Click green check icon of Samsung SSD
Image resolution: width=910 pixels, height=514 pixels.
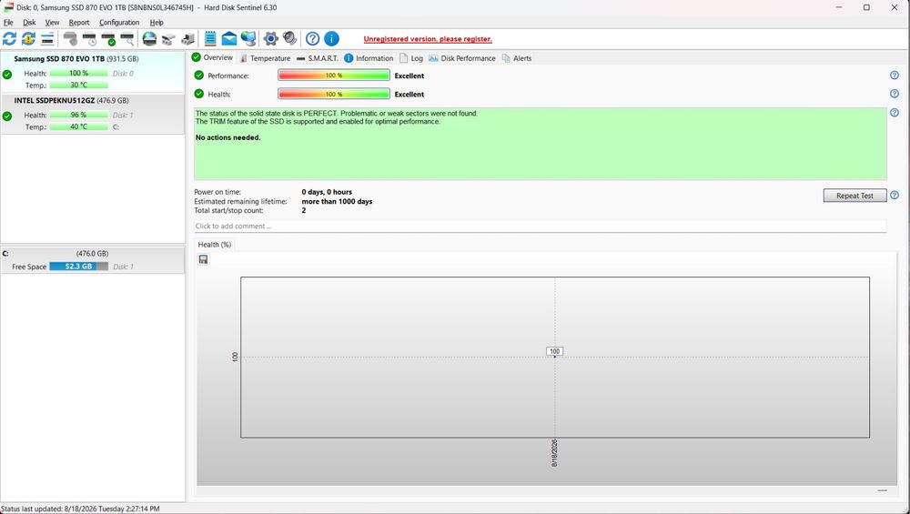[x=7, y=75]
